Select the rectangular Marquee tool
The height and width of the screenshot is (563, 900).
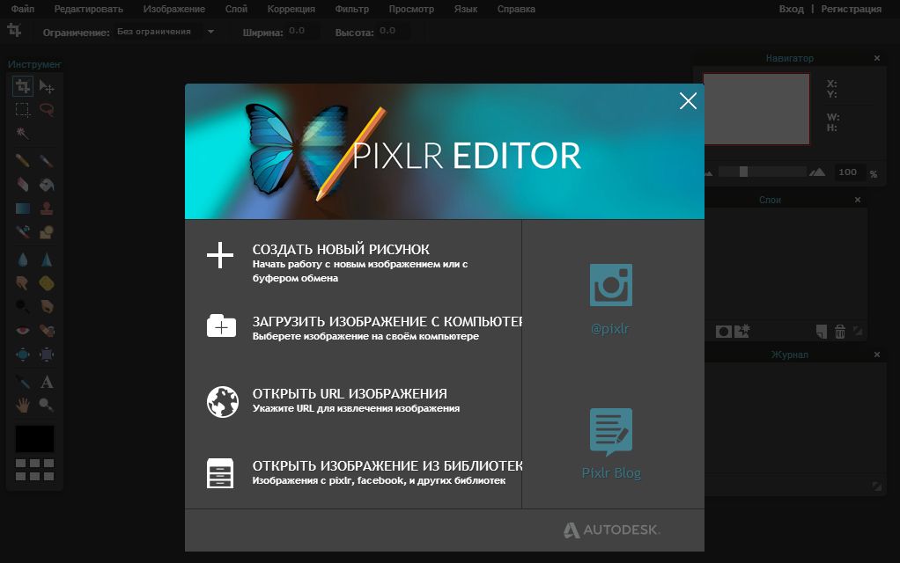click(x=22, y=109)
